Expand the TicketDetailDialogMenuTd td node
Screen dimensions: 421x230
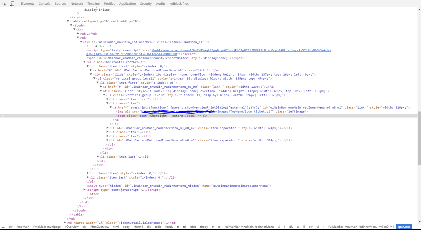click(65, 222)
